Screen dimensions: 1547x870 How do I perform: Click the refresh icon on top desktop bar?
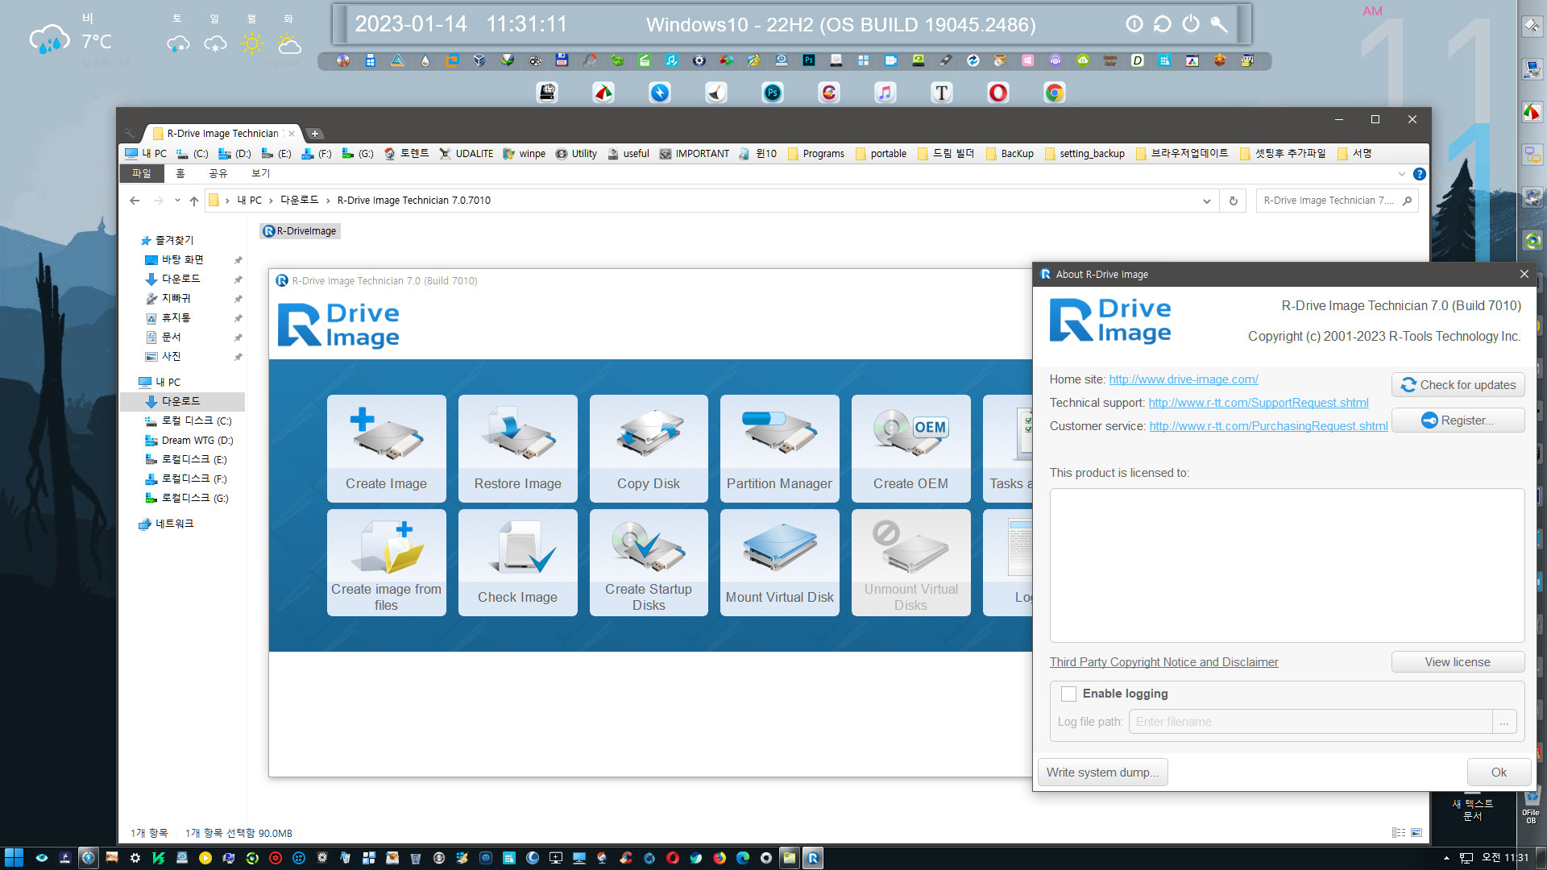click(1162, 24)
